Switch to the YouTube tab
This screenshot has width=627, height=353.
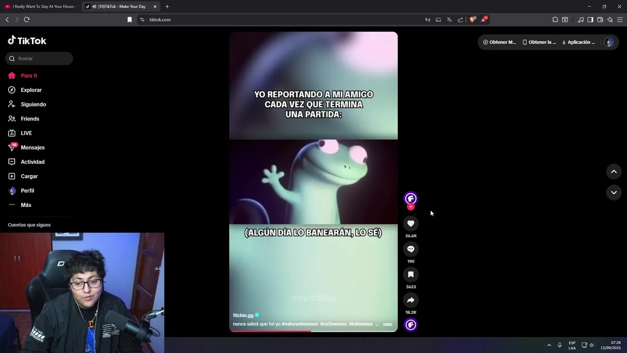coord(40,6)
